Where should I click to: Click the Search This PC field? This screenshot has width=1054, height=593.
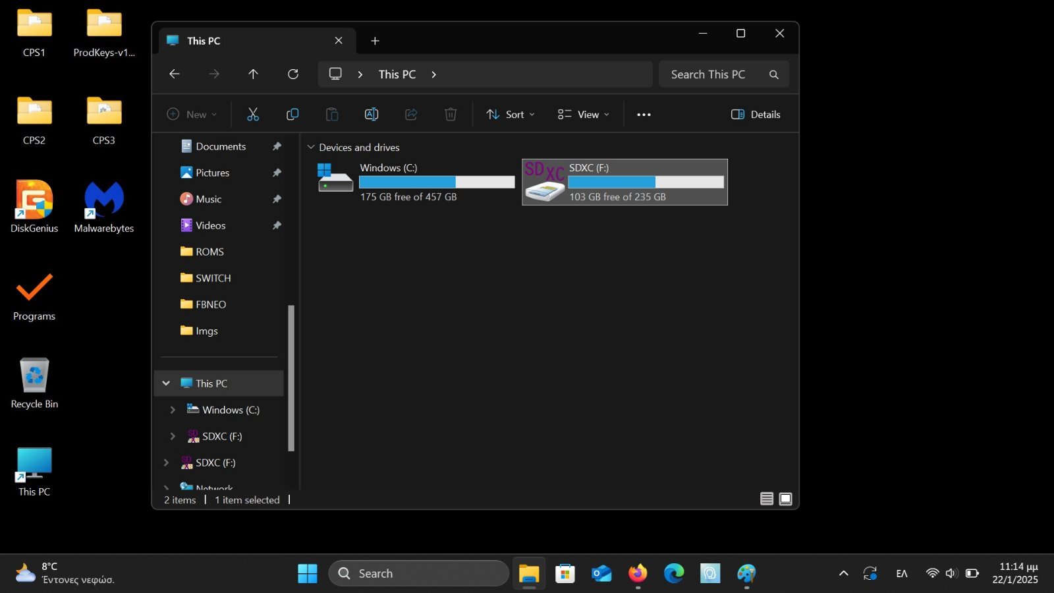tap(713, 74)
